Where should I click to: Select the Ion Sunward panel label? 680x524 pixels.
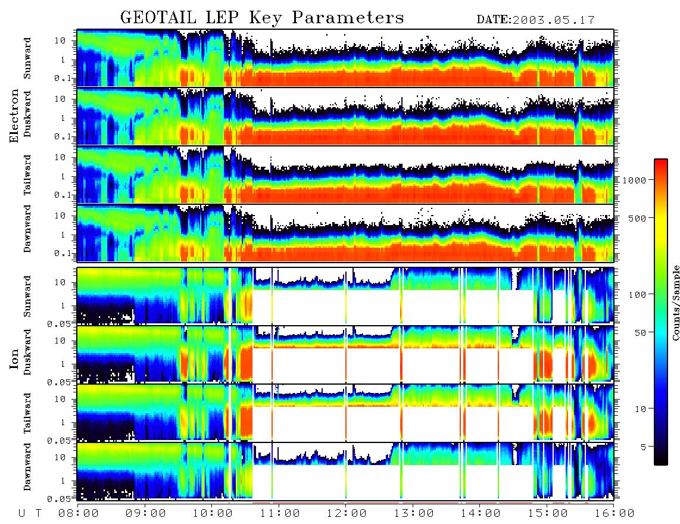pyautogui.click(x=27, y=297)
